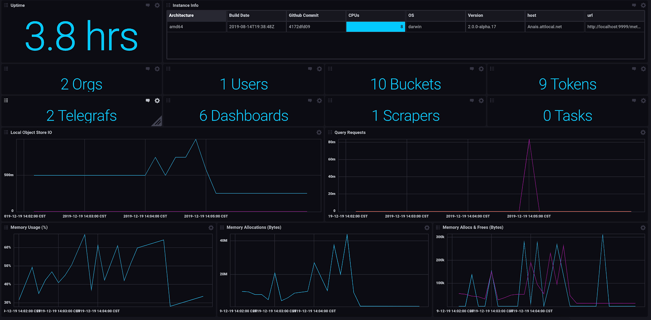651x320 pixels.
Task: Open the gear menu on the Users cell
Action: (x=319, y=69)
